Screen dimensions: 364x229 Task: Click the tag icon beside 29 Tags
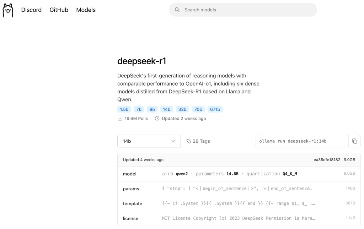[189, 141]
